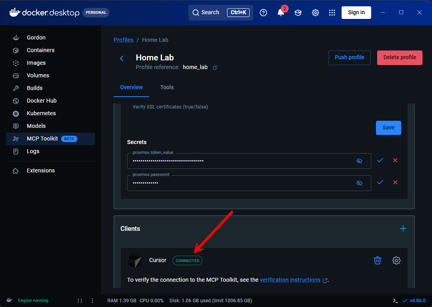
Task: Click the Docker Desktop logo
Action: point(44,12)
